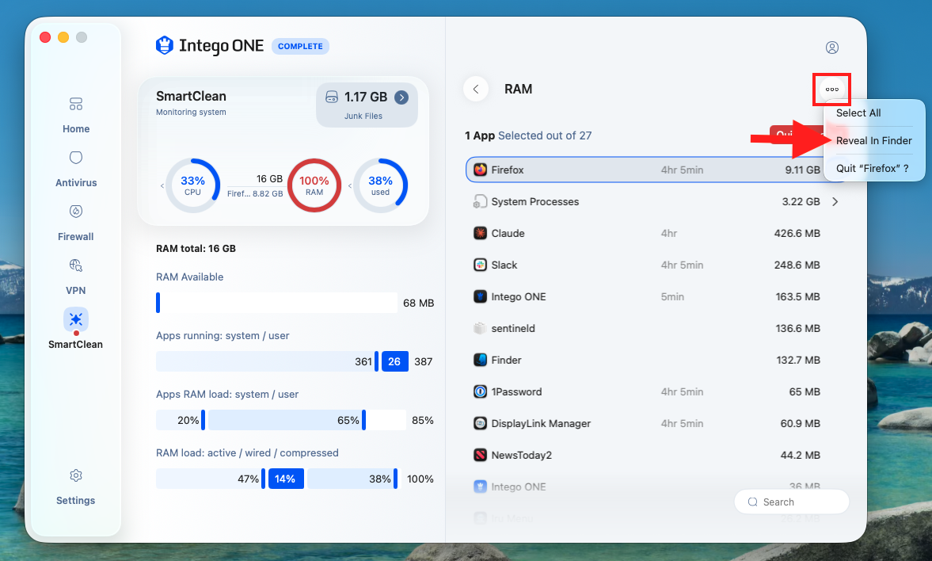Click the 361 system apps segment
This screenshot has height=561, width=932.
click(x=267, y=361)
